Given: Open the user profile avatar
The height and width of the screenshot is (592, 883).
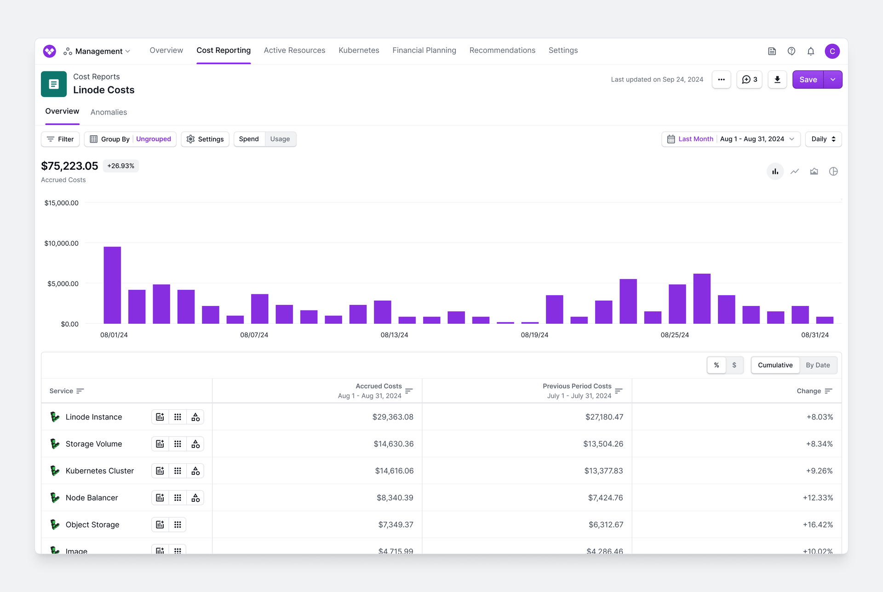Looking at the screenshot, I should 832,51.
